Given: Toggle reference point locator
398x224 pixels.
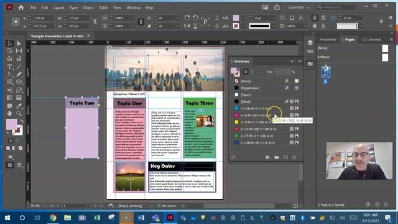Looking at the screenshot, I should (x=16, y=22).
